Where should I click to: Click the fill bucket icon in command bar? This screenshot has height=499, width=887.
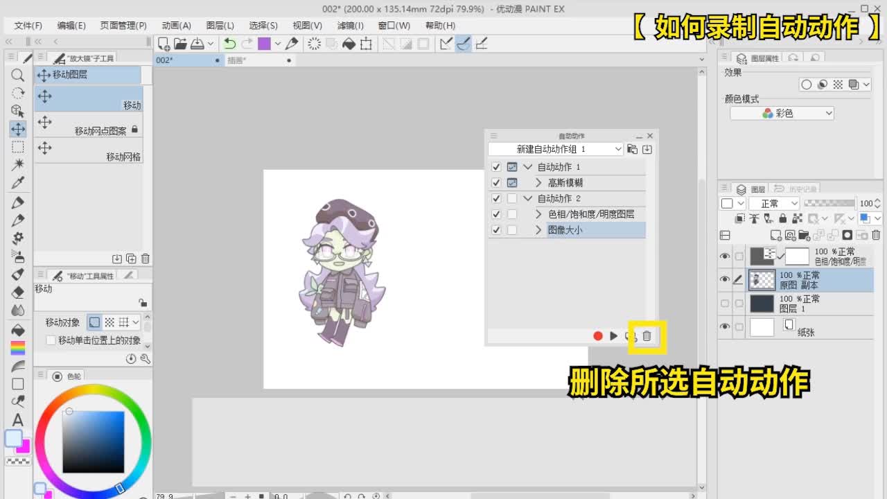tap(349, 44)
